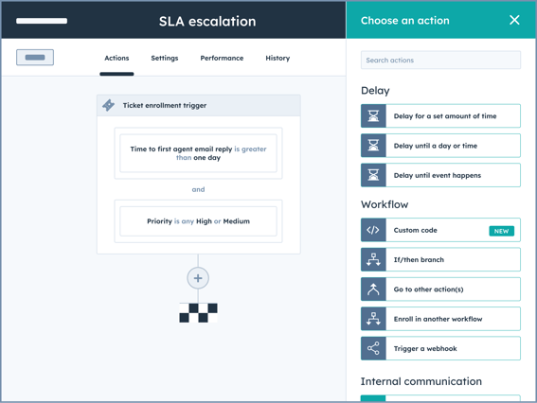Click the Custom code brackets icon
Viewport: 537px width, 403px height.
coord(373,230)
